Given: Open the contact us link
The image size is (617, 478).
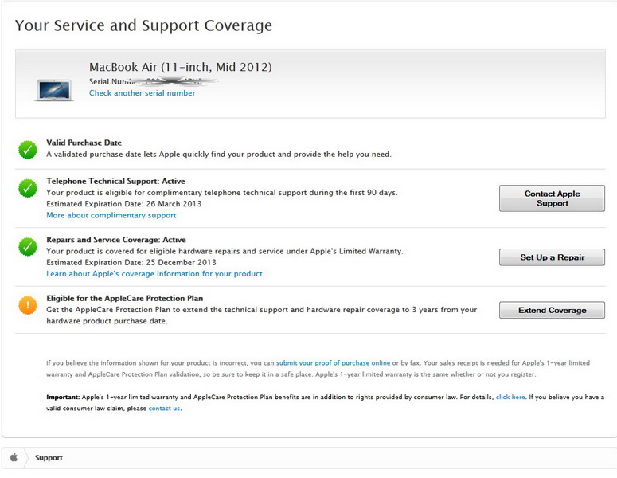Looking at the screenshot, I should (164, 409).
